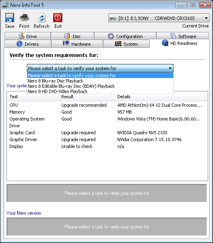
Task: Click the Exit label in toolbar
Action: coord(58,26)
